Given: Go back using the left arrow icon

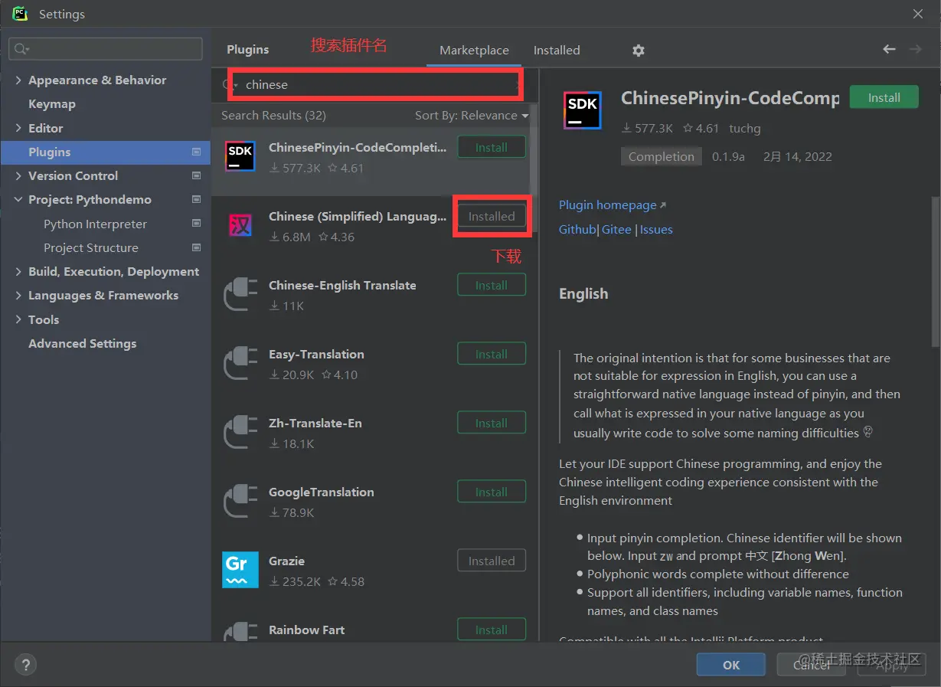Looking at the screenshot, I should pos(889,49).
